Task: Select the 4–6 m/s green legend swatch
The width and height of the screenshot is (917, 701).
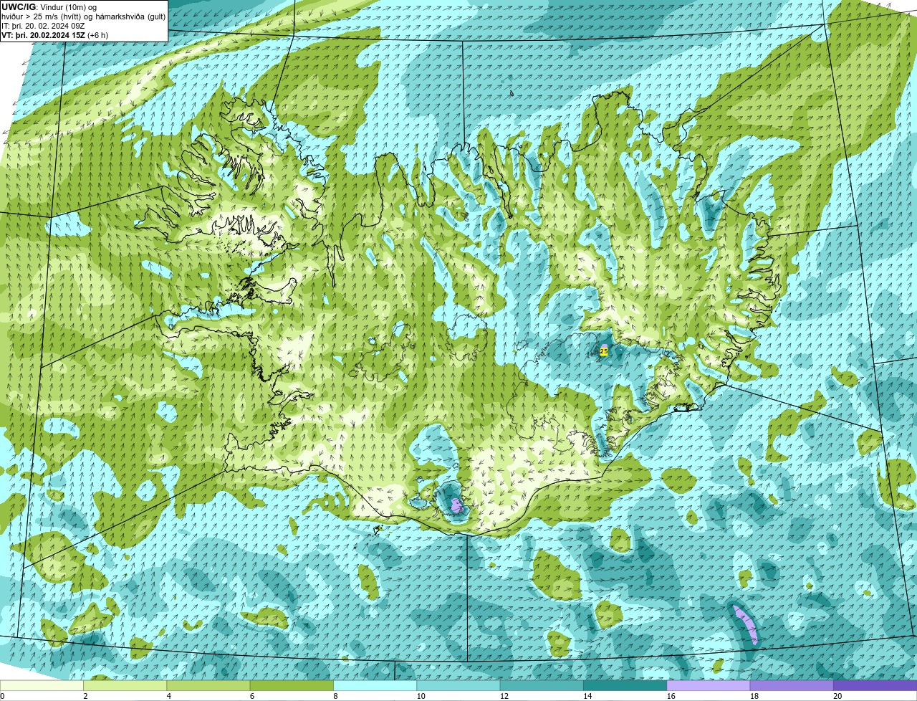Action: coord(208,685)
